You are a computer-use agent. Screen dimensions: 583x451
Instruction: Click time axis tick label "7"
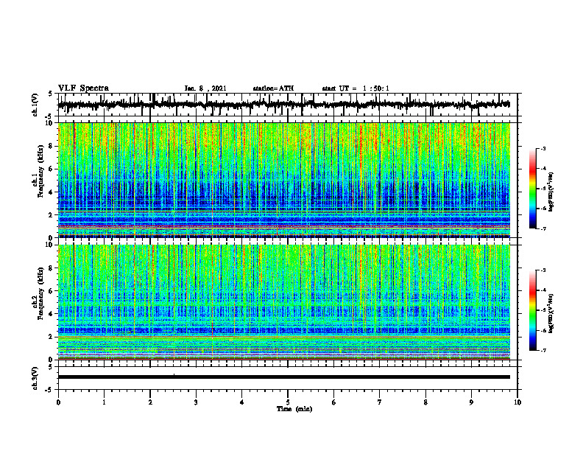click(x=380, y=402)
